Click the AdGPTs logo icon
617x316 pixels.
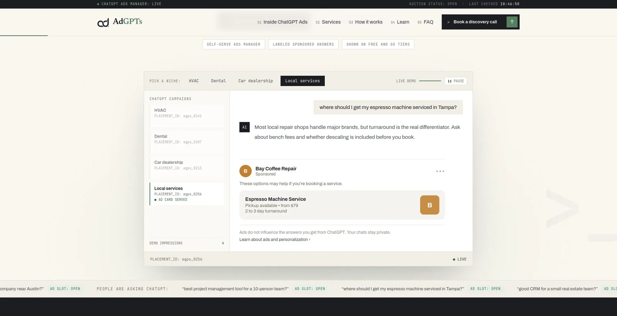[x=103, y=23]
